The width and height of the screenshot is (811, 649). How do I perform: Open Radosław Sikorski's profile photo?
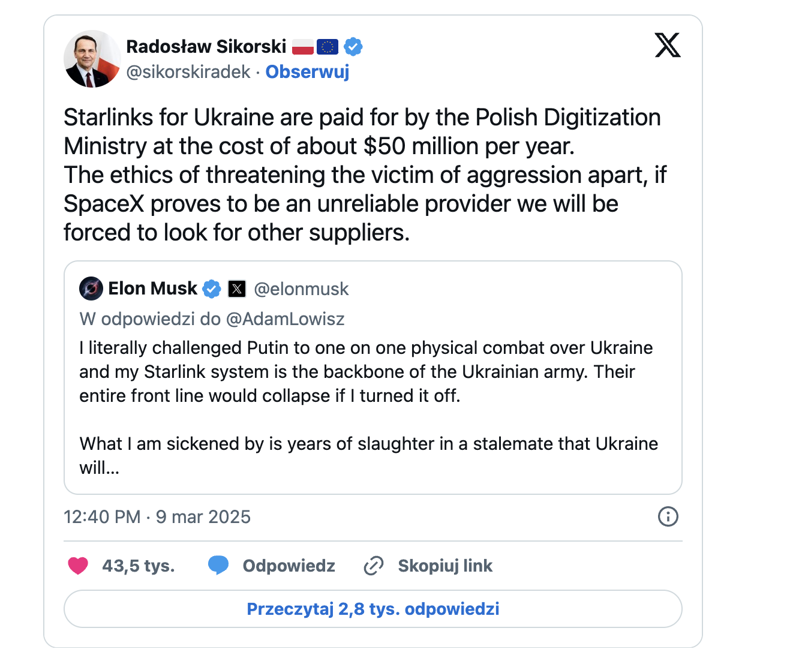[92, 59]
